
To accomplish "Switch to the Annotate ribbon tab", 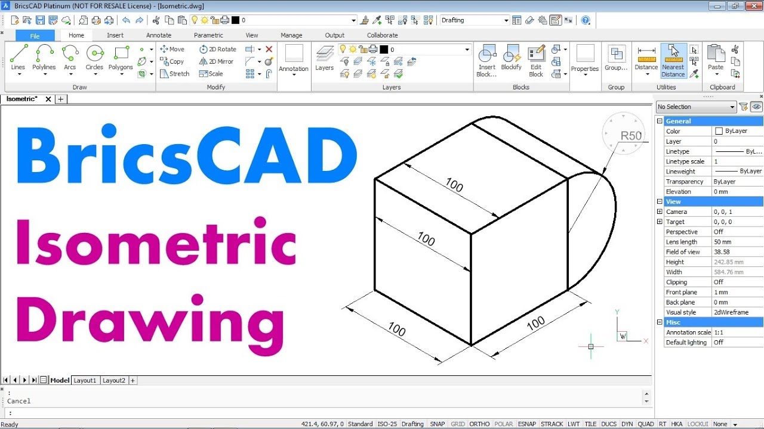I will click(x=159, y=35).
